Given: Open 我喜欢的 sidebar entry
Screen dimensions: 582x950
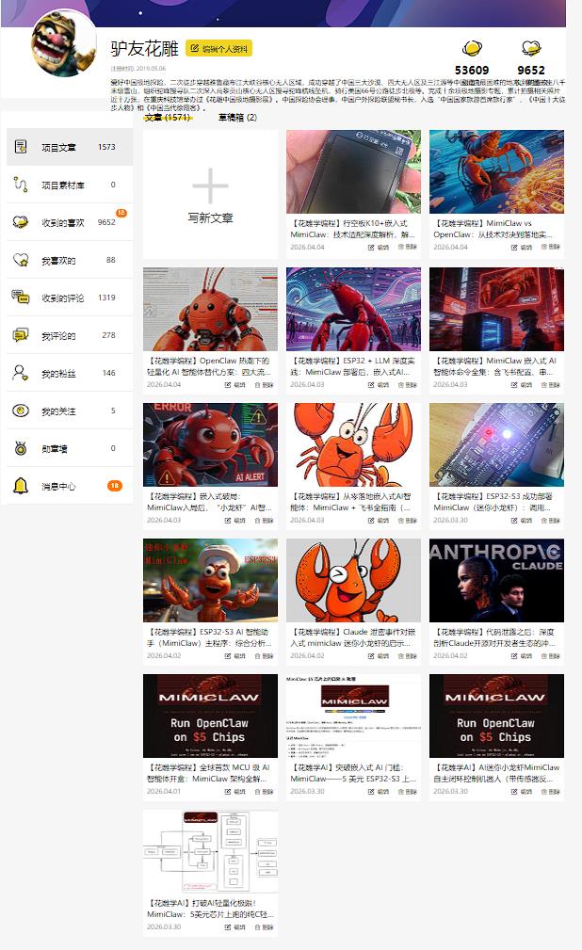Looking at the screenshot, I should [70, 260].
